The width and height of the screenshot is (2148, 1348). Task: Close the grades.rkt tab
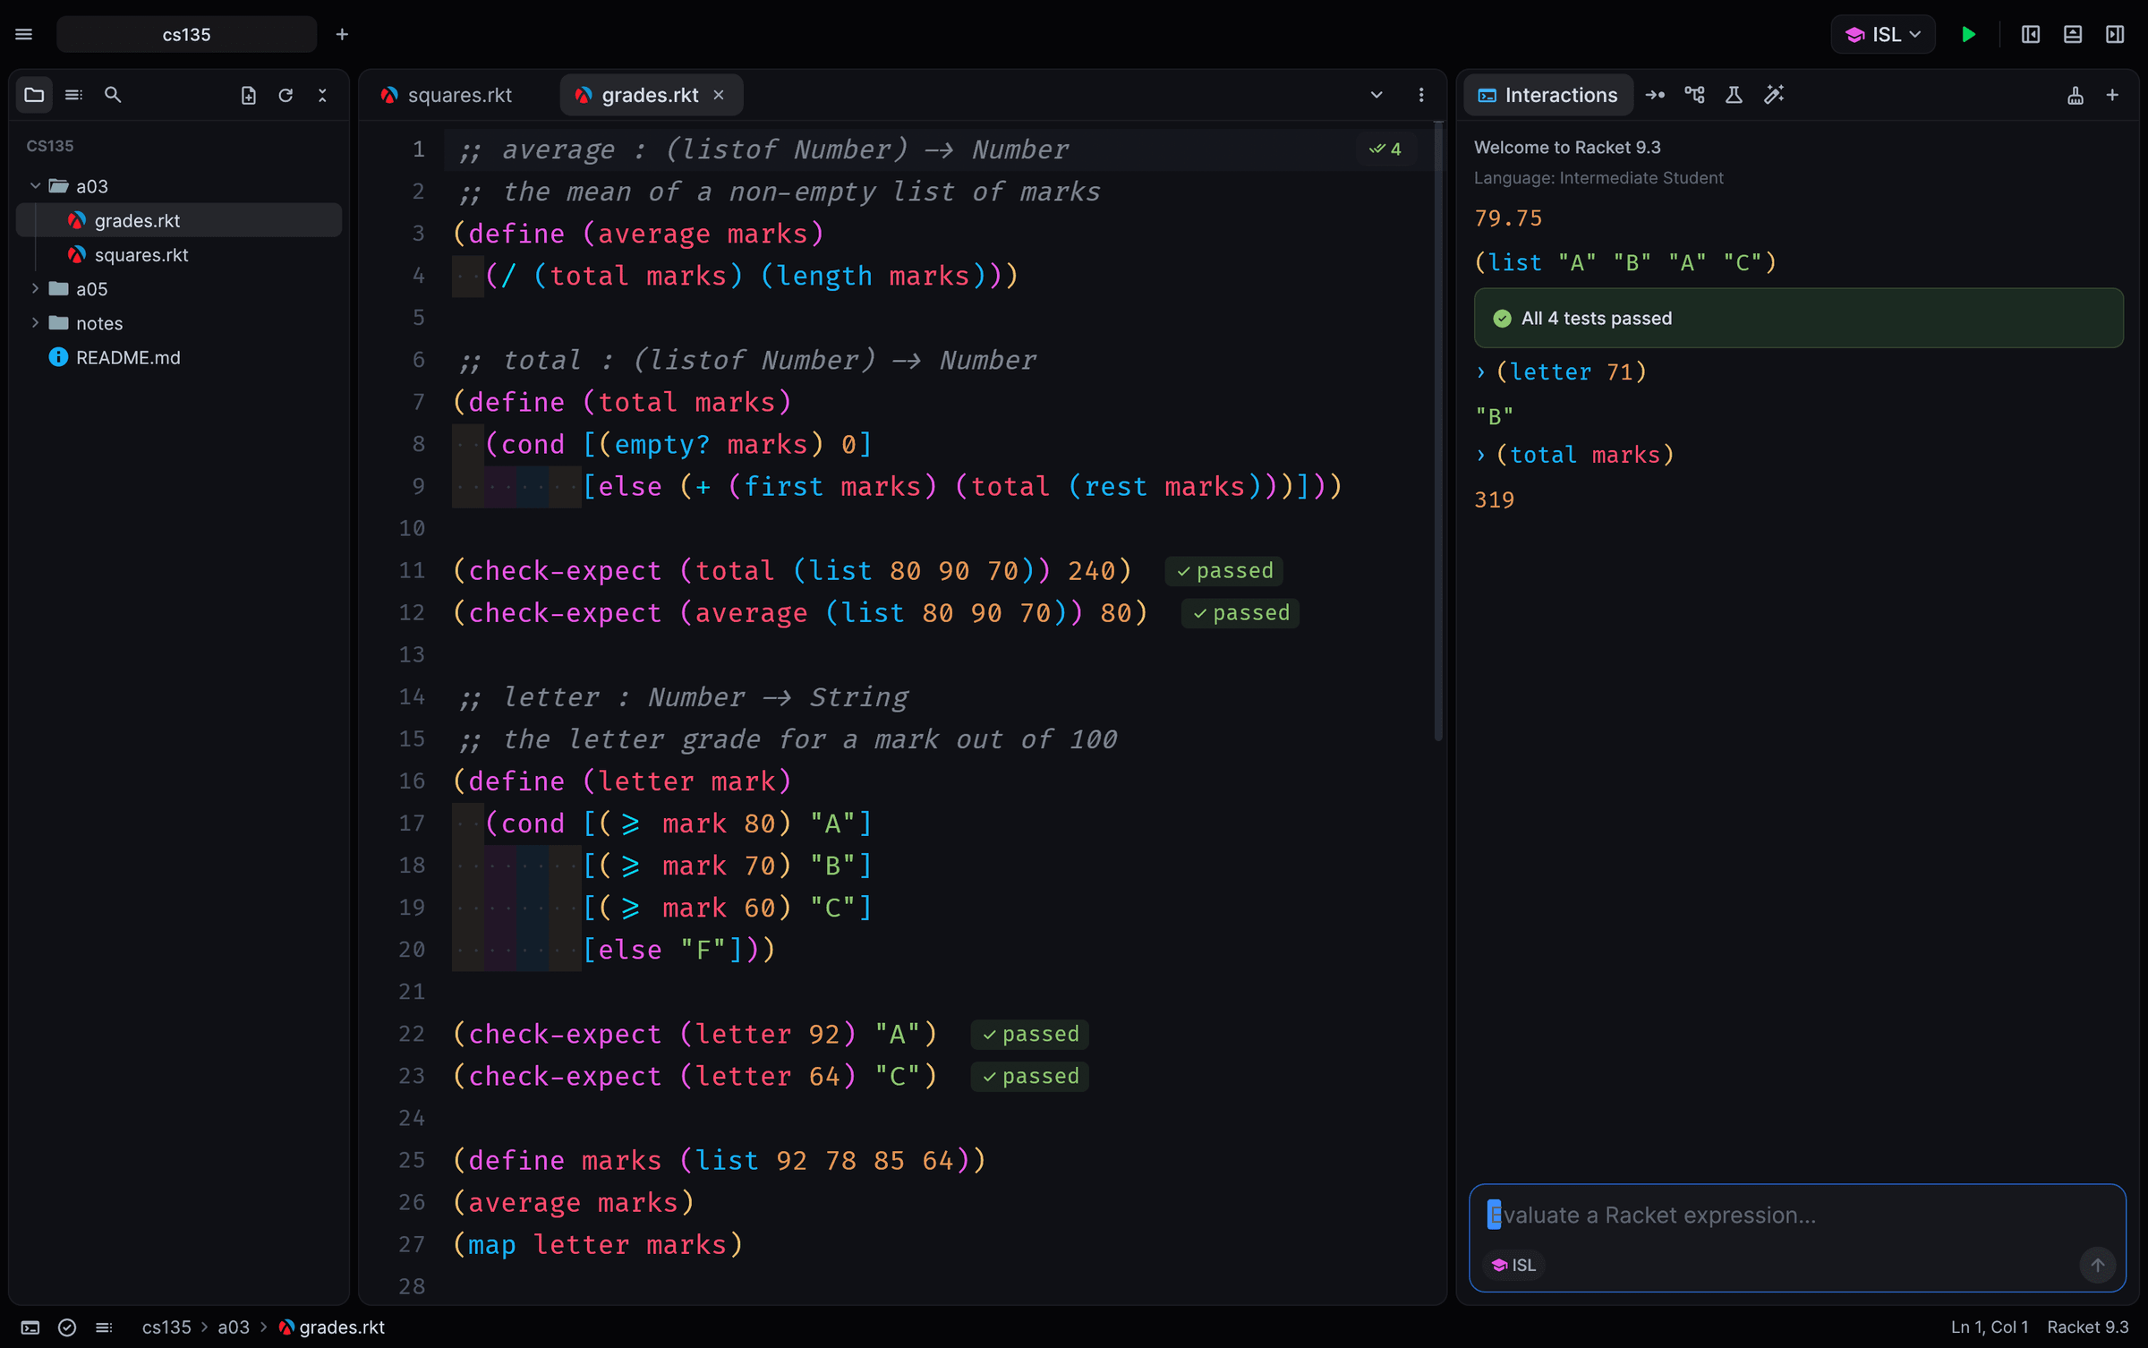click(719, 95)
